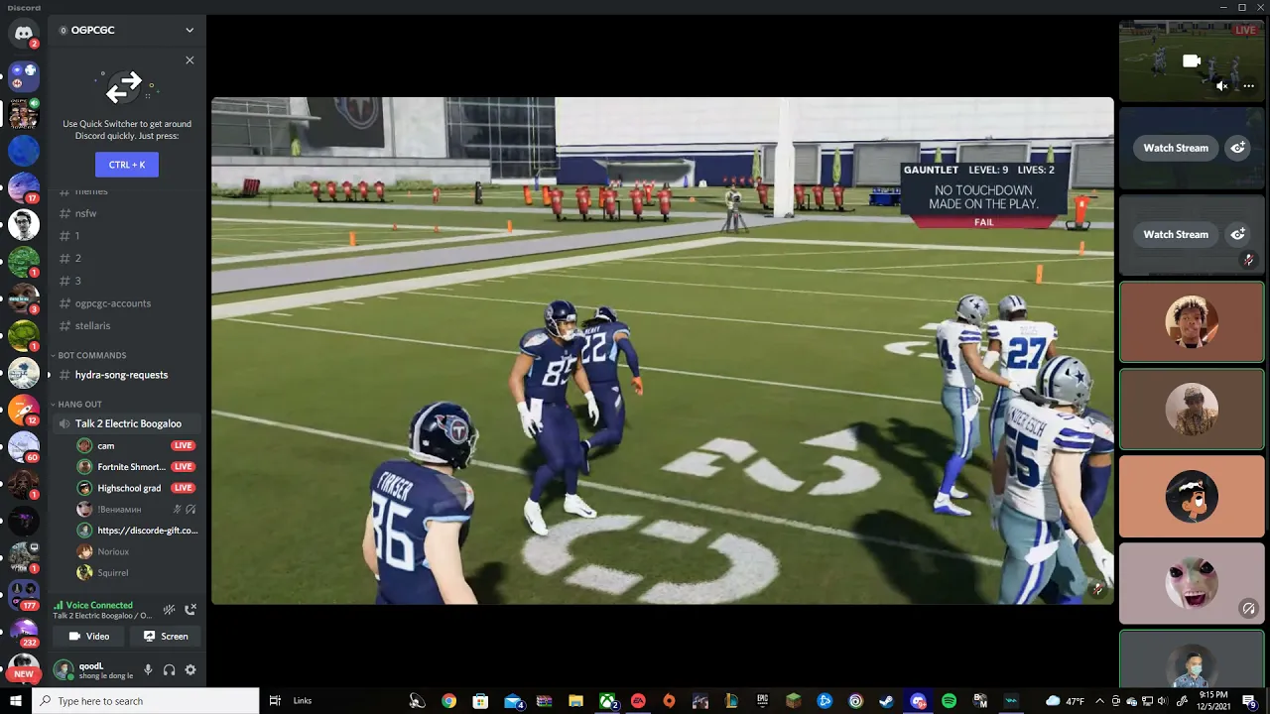The image size is (1270, 714).
Task: Select user Fortnite Shmort in voice channel
Action: [137, 467]
